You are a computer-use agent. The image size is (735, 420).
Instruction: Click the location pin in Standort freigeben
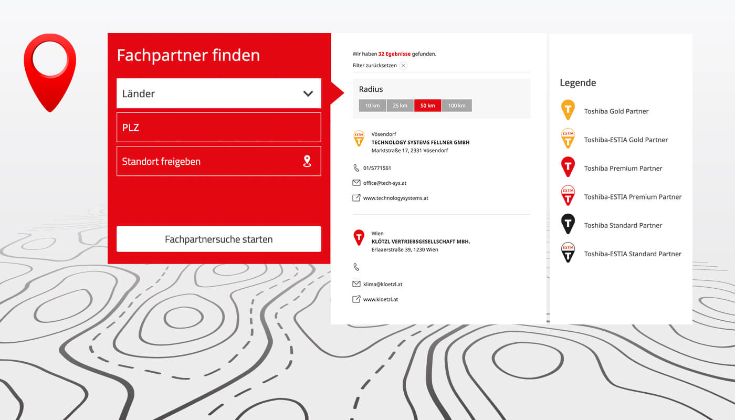(307, 161)
